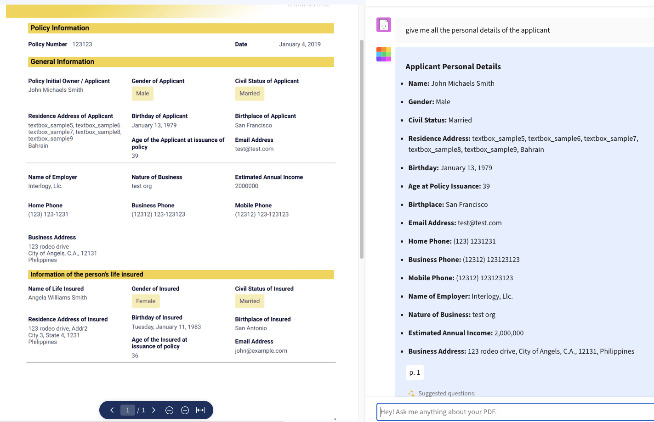Open the p. 1 page citation
Image resolution: width=654 pixels, height=422 pixels.
coord(415,372)
